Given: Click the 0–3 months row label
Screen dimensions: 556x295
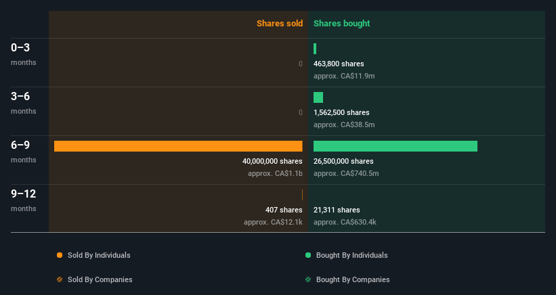Looking at the screenshot, I should (24, 54).
